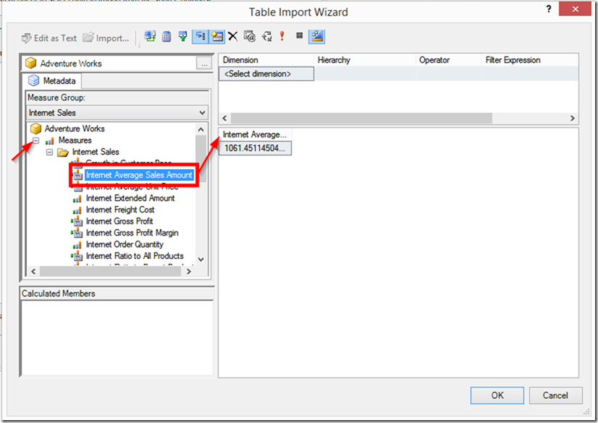Select Internet Ratio to All Products measure

point(135,256)
